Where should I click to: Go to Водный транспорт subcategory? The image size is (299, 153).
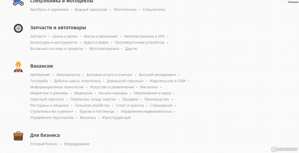point(91,10)
